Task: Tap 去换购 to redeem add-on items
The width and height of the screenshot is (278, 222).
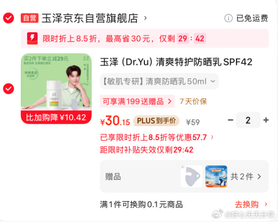Action: (x=251, y=205)
